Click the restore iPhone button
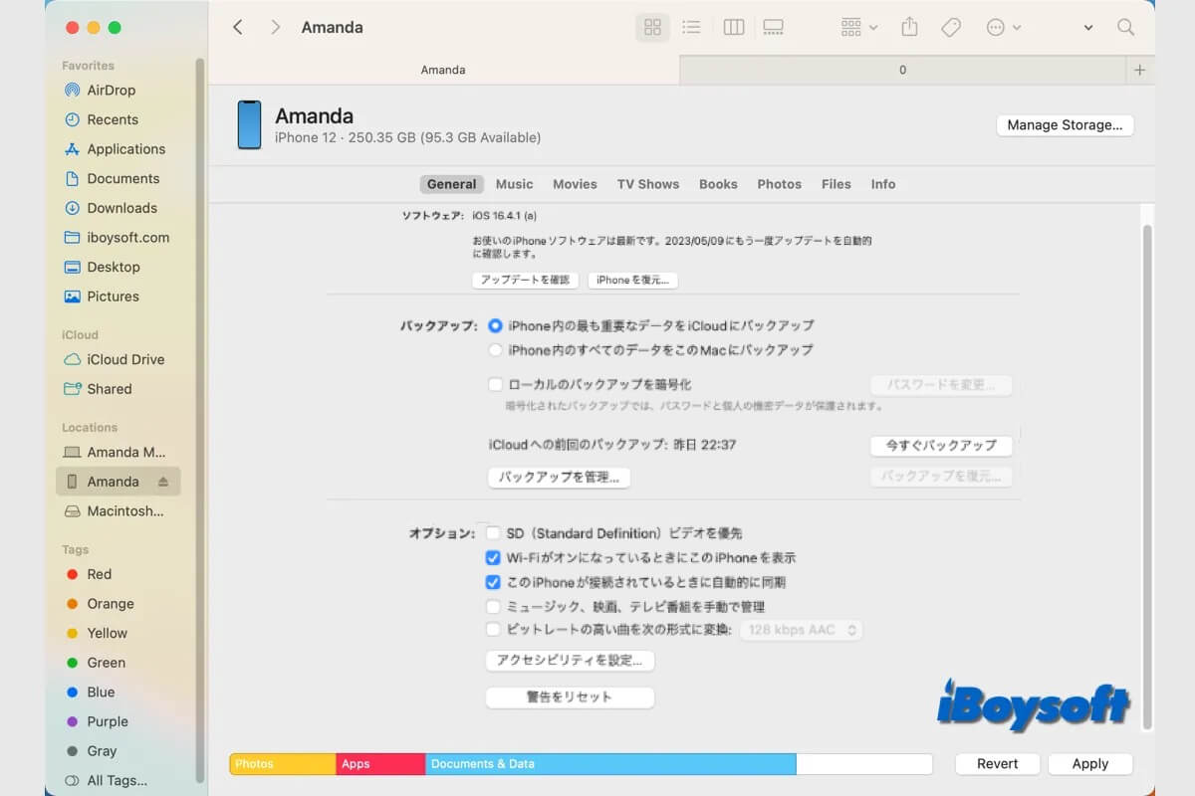 (633, 281)
